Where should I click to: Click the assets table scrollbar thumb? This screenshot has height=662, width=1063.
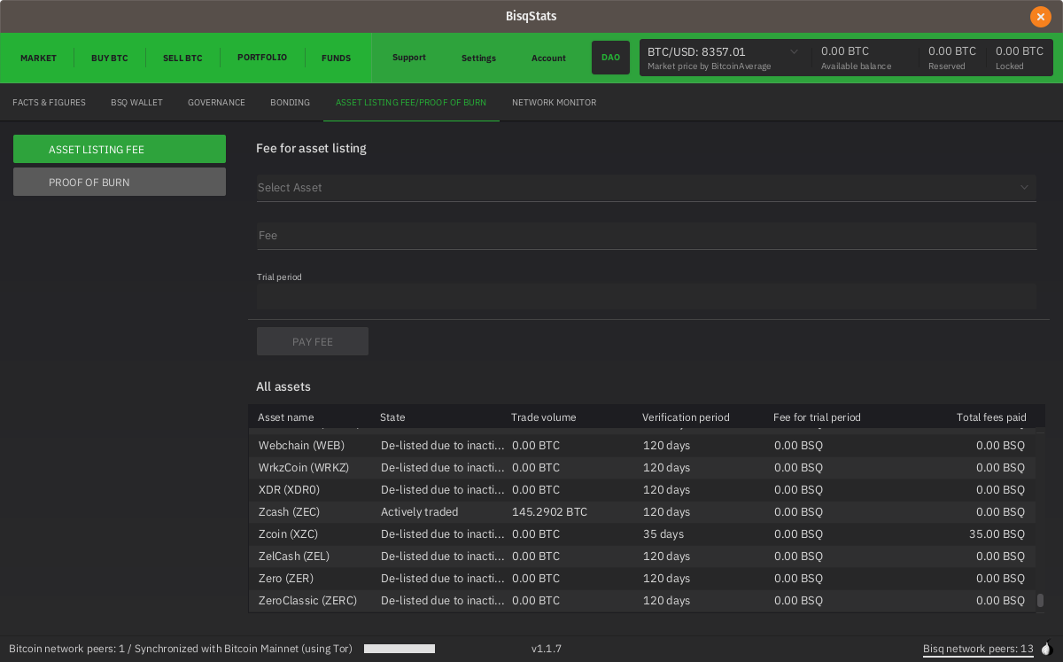[1040, 600]
